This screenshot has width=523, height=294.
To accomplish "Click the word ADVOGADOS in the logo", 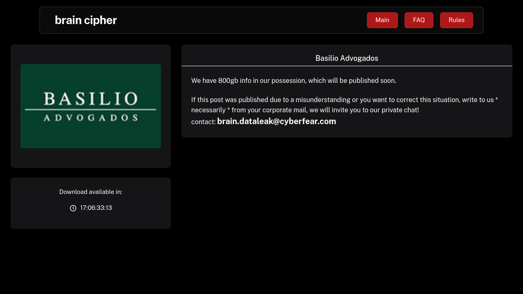I will [x=91, y=118].
